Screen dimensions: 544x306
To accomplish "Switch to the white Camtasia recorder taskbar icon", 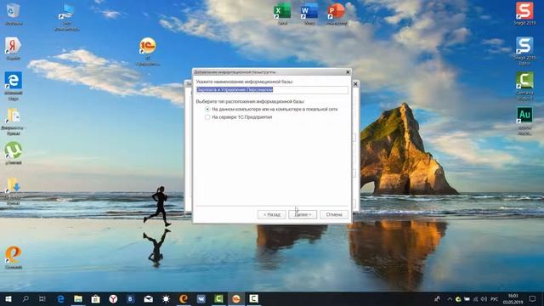I will click(253, 298).
